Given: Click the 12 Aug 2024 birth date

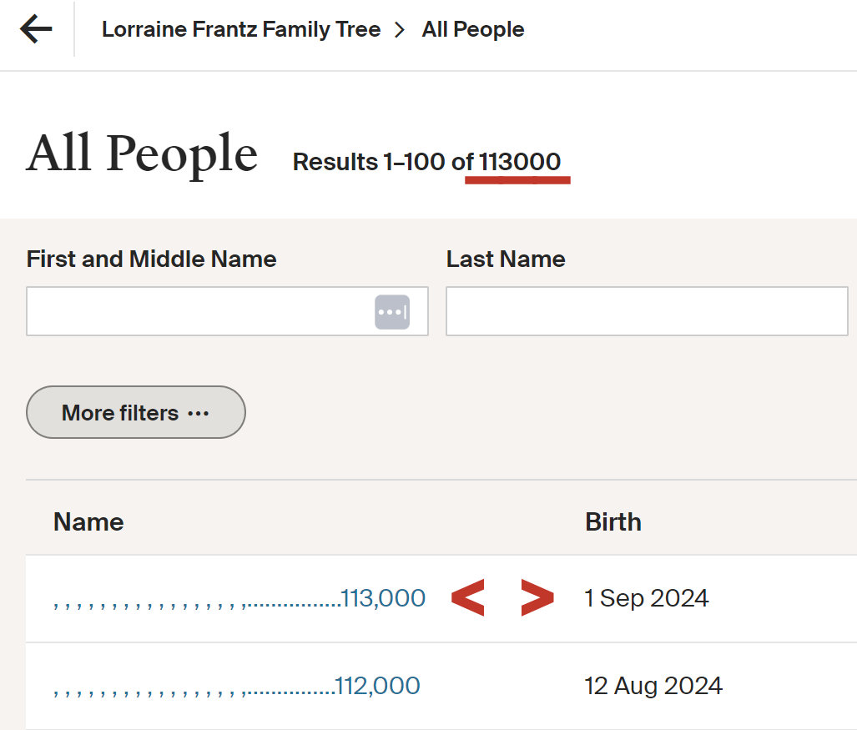Looking at the screenshot, I should [x=653, y=686].
